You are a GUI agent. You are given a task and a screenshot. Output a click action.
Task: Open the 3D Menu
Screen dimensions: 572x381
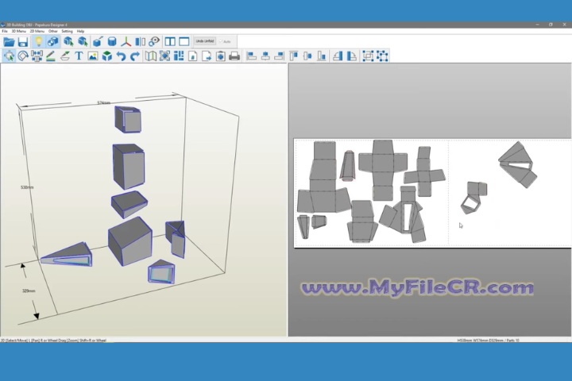17,31
